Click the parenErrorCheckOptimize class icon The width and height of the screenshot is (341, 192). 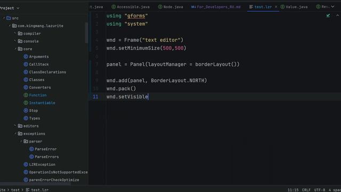(26, 180)
